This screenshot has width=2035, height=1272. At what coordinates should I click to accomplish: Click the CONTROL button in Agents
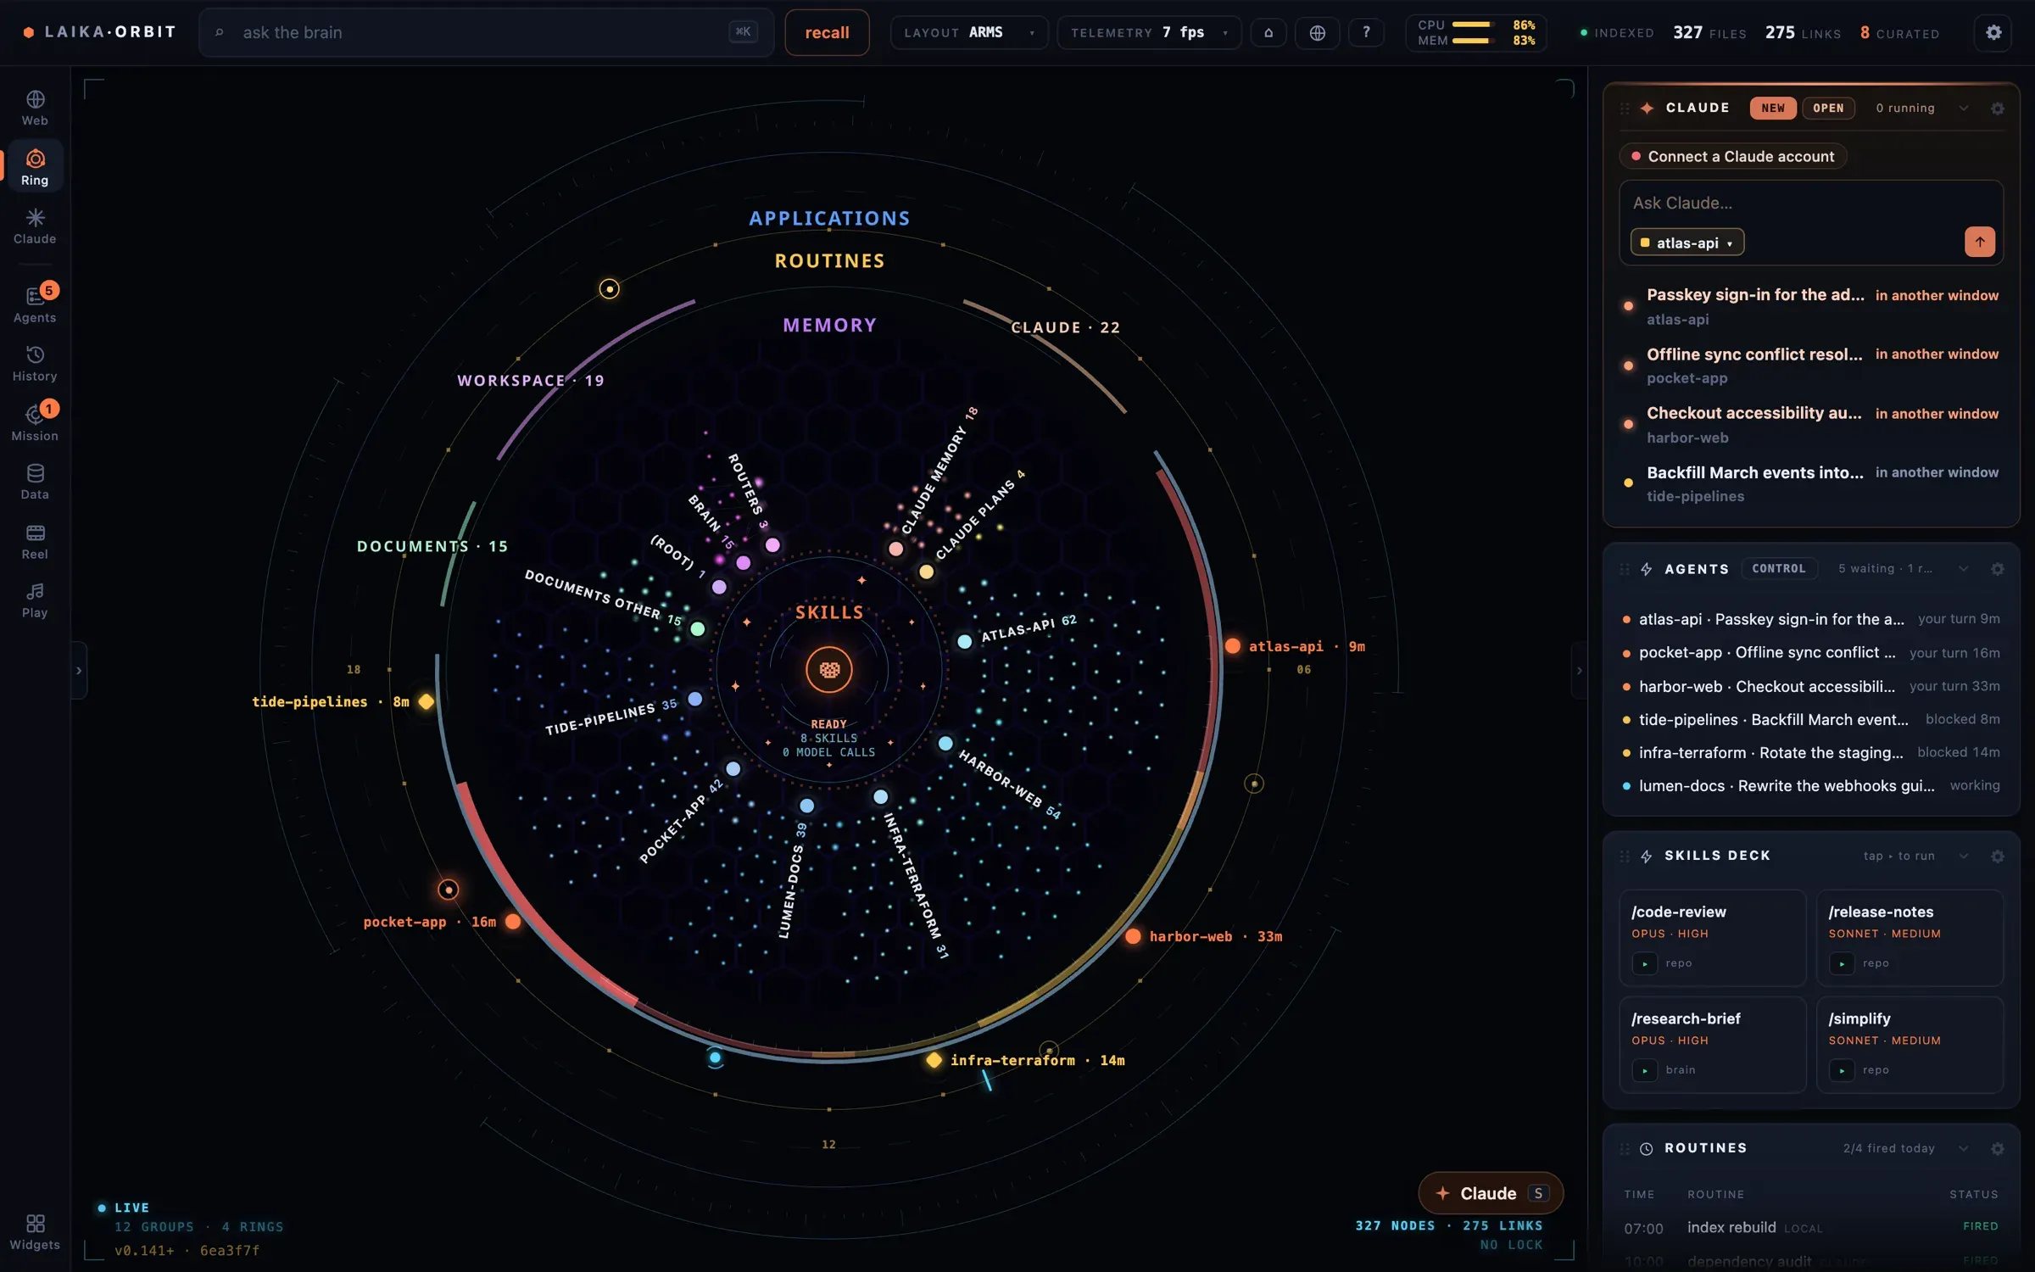(x=1778, y=569)
